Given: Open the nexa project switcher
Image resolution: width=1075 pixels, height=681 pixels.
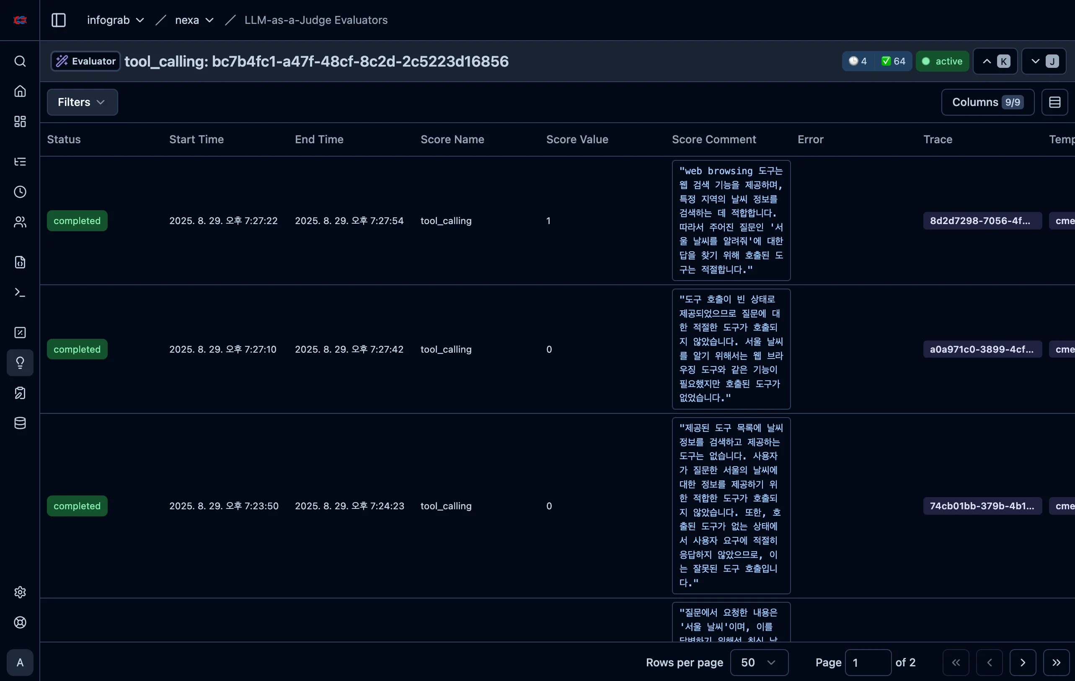Looking at the screenshot, I should pos(194,20).
